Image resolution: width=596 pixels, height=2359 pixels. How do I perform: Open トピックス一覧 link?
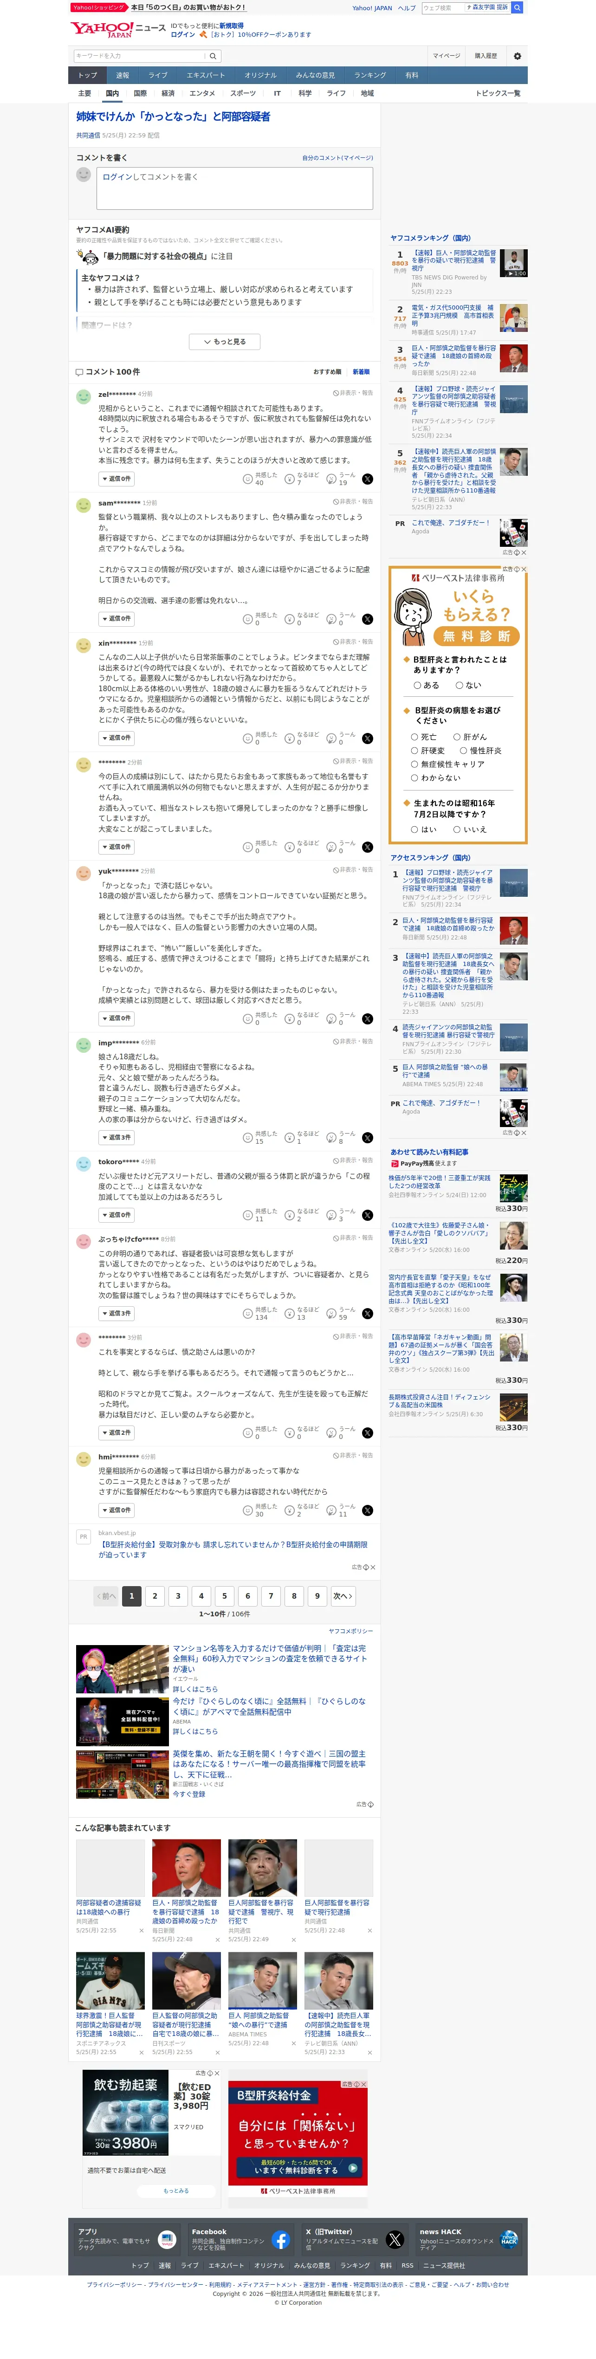coord(497,93)
